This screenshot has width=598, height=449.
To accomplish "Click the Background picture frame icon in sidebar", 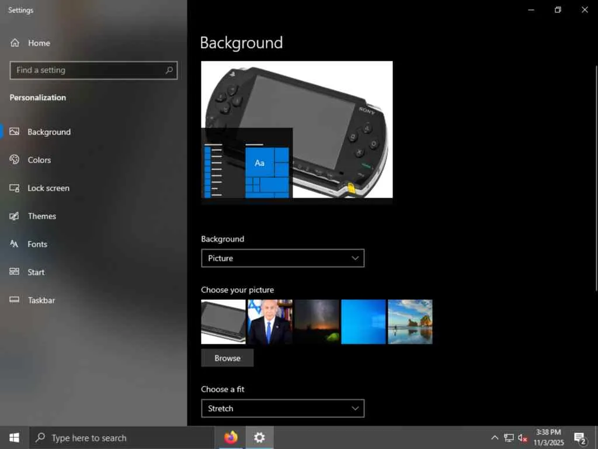I will (x=14, y=132).
